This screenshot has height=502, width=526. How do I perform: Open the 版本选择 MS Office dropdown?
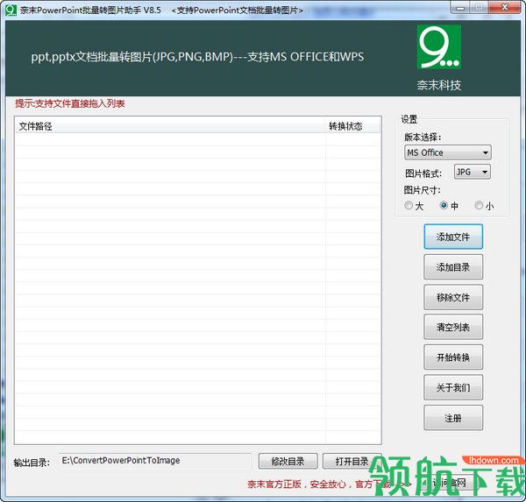pos(447,152)
